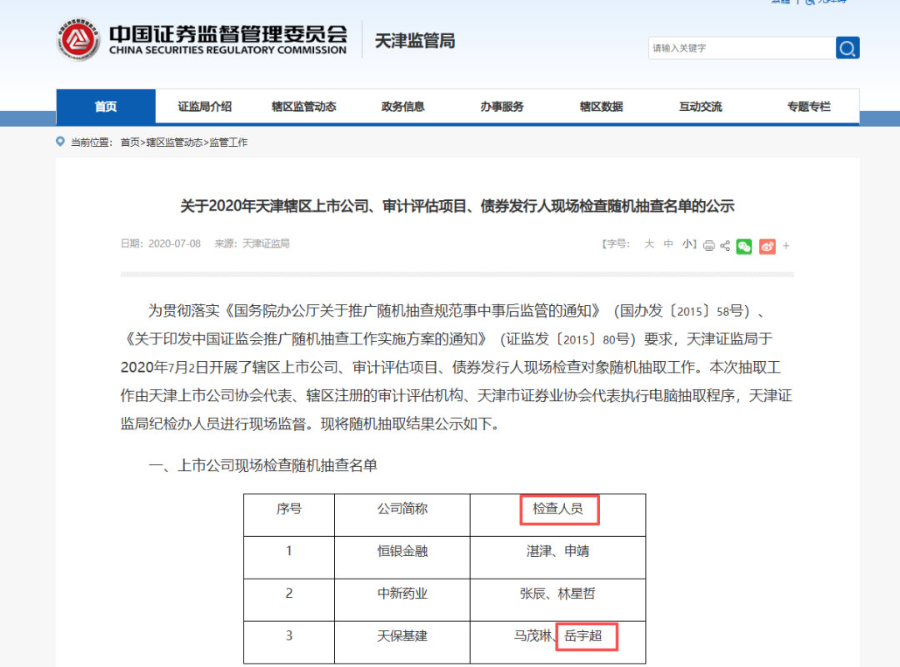Share article to Weibo

pyautogui.click(x=767, y=246)
